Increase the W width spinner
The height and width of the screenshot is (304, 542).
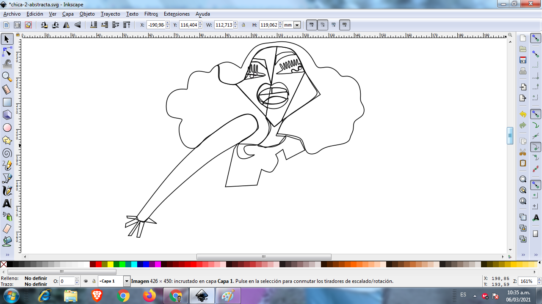click(x=235, y=23)
